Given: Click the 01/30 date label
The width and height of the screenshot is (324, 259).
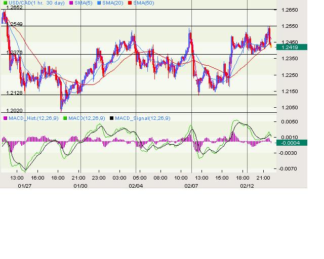Looking at the screenshot, I should (x=80, y=186).
